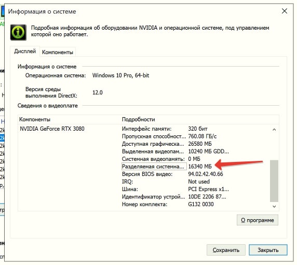Image resolution: width=297 pixels, height=265 pixels.
Task: Click the 0 МБ system video memory value
Action: (194, 159)
